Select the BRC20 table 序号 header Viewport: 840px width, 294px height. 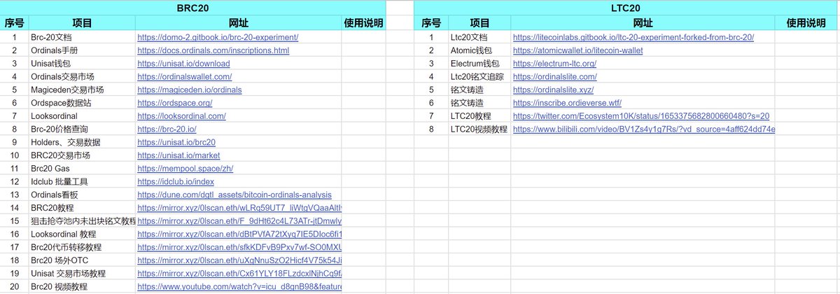click(x=15, y=23)
